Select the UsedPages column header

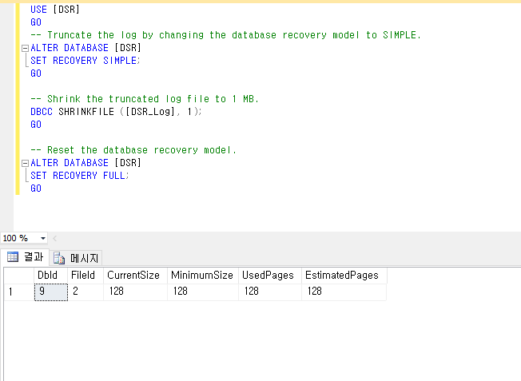coord(269,275)
